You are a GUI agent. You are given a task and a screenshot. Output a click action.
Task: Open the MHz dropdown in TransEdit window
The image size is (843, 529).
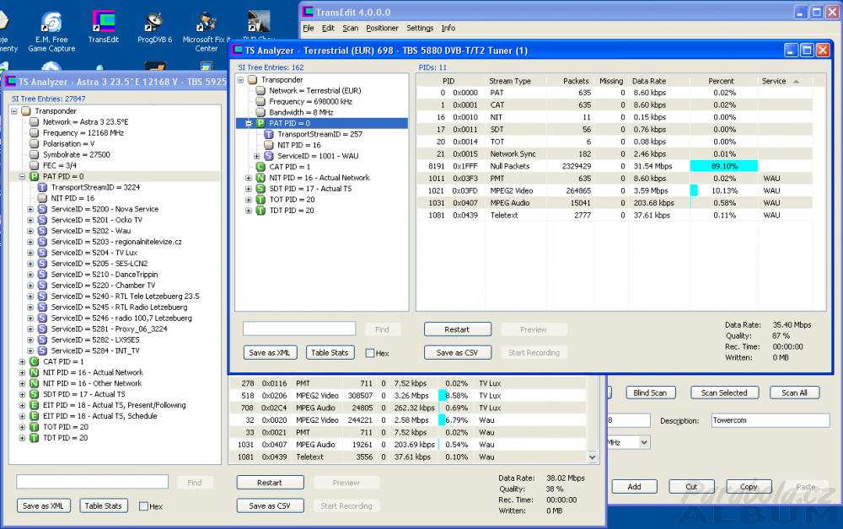click(644, 442)
